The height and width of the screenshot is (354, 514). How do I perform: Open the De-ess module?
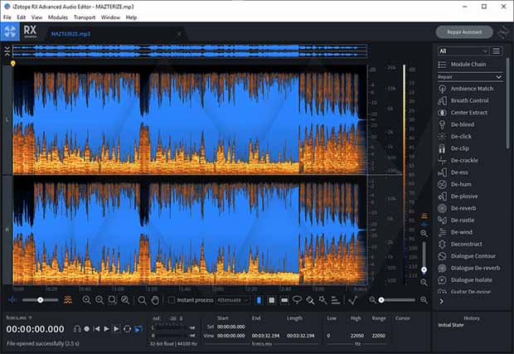pos(453,172)
